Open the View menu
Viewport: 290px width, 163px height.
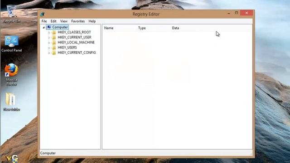[64, 21]
